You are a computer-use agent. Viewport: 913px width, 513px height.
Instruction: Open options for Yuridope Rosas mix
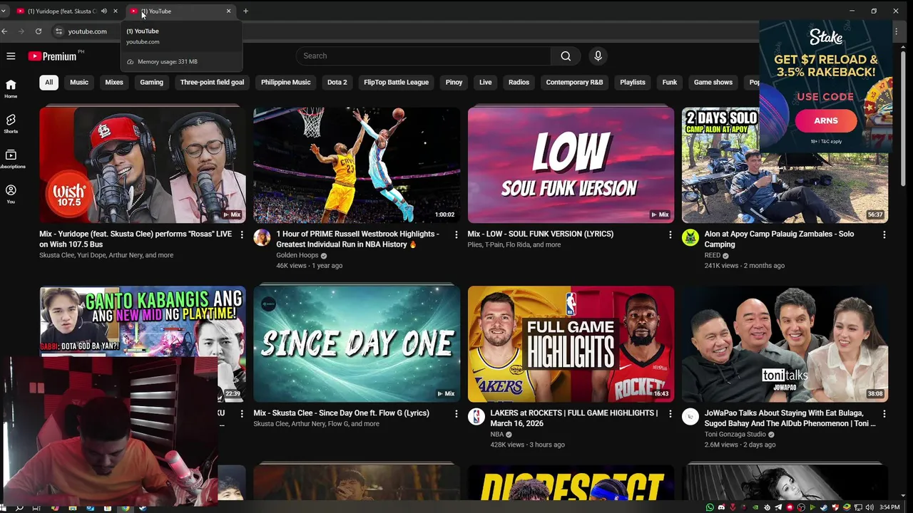click(x=242, y=234)
